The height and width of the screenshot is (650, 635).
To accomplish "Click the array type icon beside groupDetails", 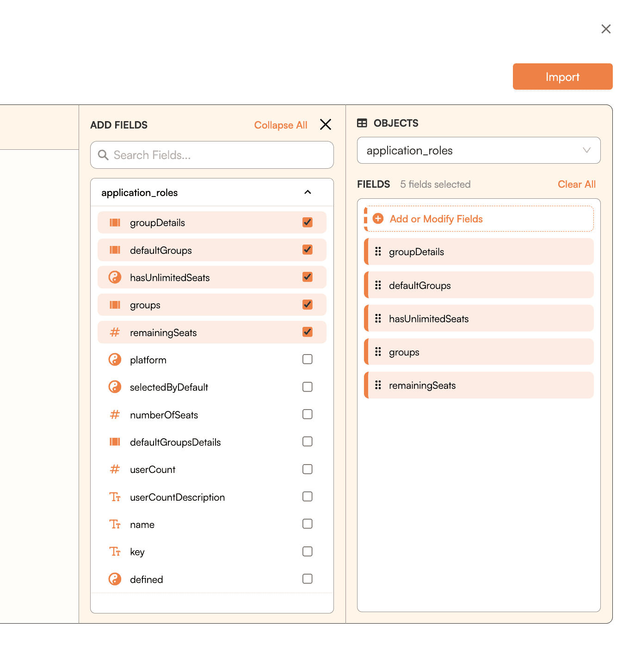I will point(115,223).
